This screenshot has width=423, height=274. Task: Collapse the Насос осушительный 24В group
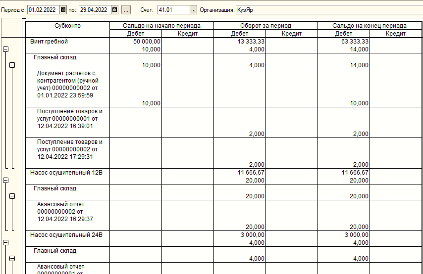point(5,242)
